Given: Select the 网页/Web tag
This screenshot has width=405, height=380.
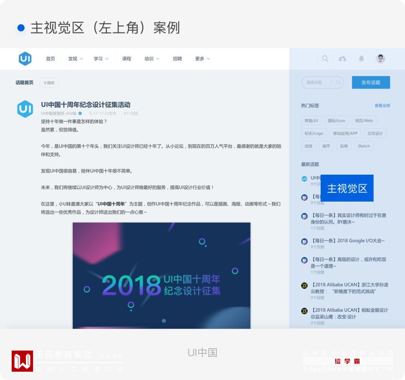Looking at the screenshot, I should coord(364,121).
